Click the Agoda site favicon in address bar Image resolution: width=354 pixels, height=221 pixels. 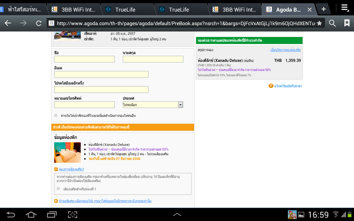click(x=52, y=23)
